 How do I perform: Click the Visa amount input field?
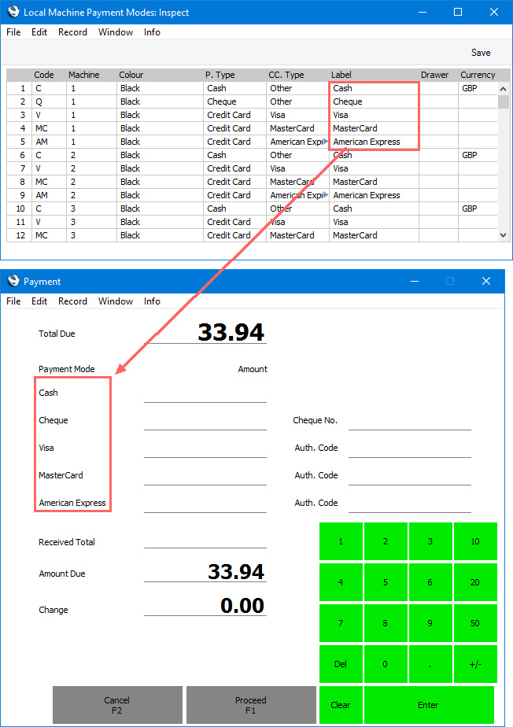(x=205, y=448)
